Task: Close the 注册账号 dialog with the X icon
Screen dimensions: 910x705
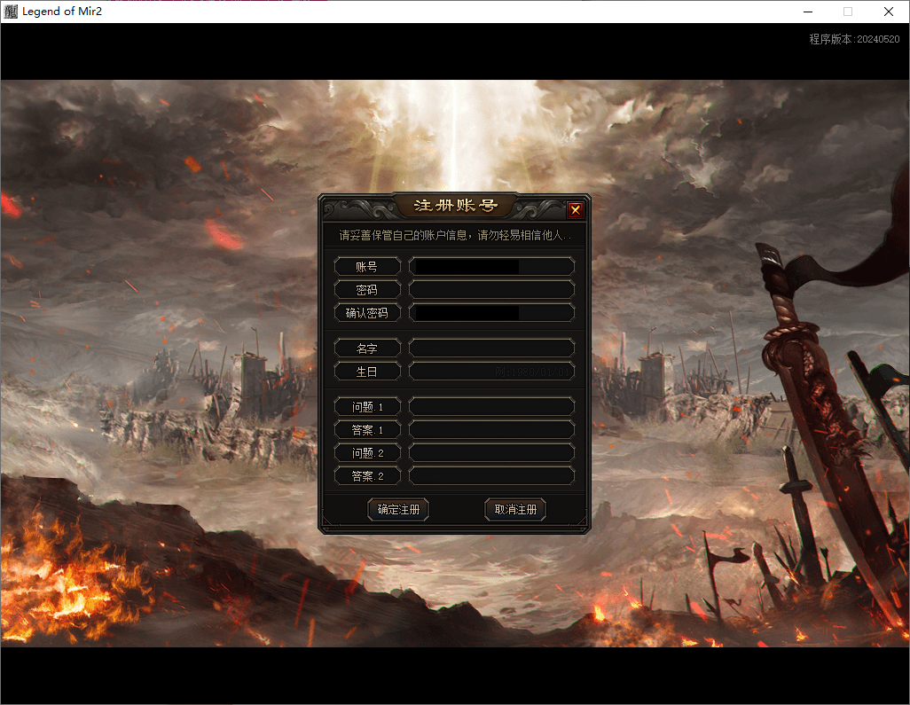Action: [x=575, y=209]
